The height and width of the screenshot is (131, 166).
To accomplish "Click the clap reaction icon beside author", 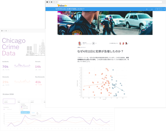I will (94, 44).
